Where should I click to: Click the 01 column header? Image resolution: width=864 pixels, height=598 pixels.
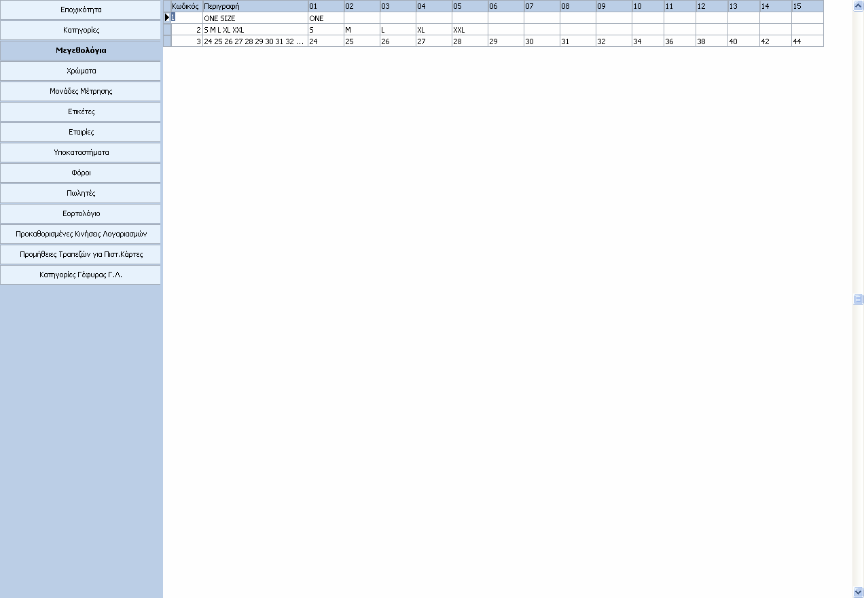coord(325,6)
